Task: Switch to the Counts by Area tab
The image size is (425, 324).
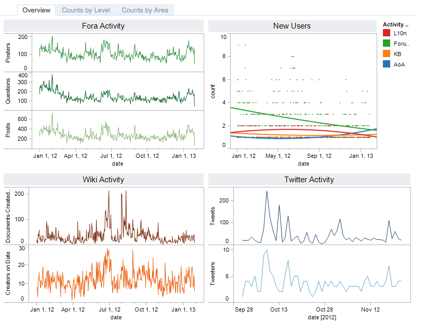Action: click(145, 10)
